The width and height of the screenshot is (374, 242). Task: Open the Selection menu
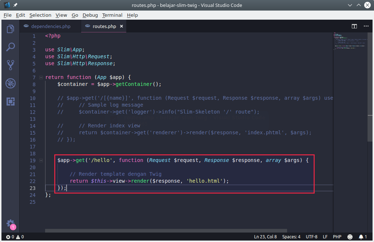[40, 15]
